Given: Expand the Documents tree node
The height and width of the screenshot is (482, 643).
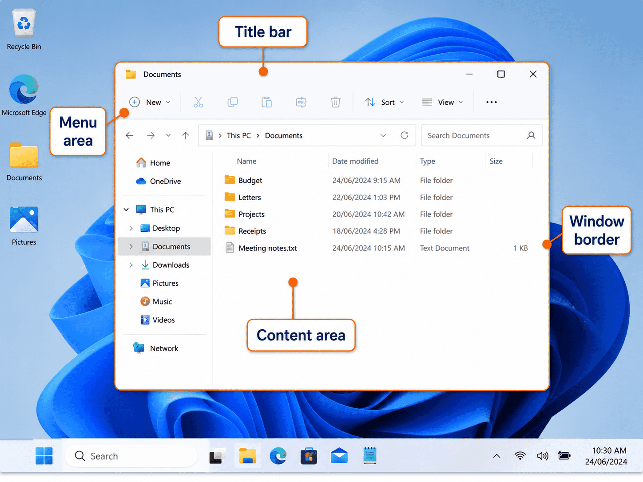Looking at the screenshot, I should pyautogui.click(x=131, y=246).
